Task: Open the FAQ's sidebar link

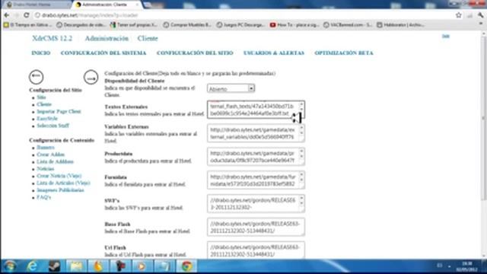Action: (x=44, y=198)
